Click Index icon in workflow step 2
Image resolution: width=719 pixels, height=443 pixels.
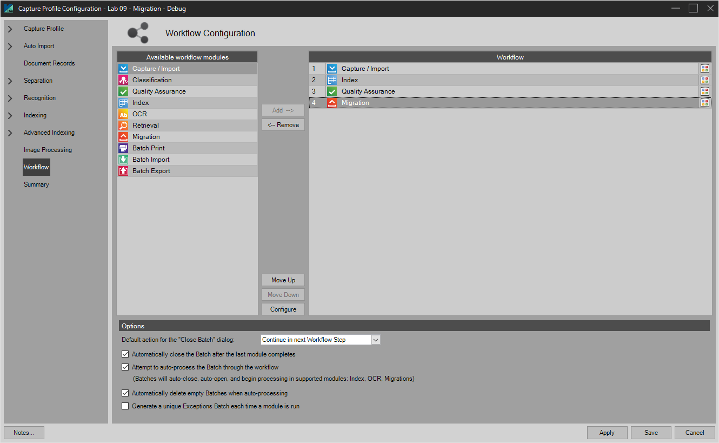[x=332, y=80]
